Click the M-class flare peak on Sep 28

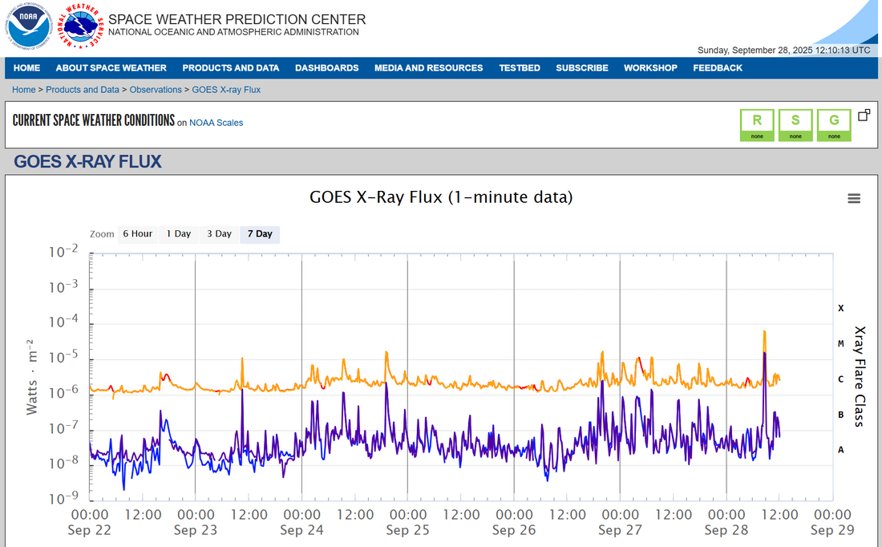(764, 332)
